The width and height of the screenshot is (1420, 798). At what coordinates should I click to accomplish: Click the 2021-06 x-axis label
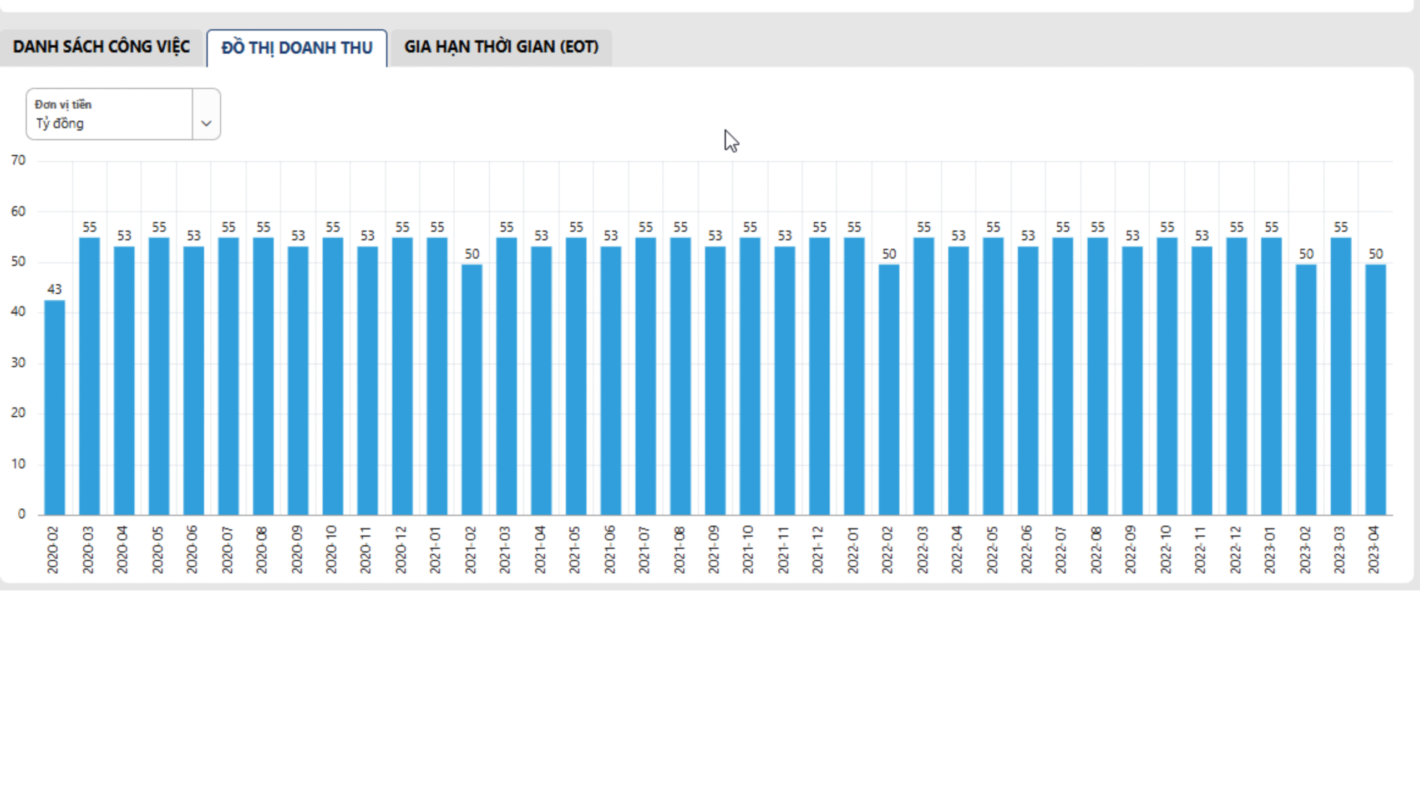[610, 549]
